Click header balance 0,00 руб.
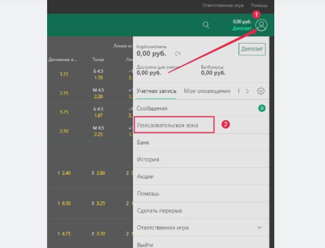 242,22
